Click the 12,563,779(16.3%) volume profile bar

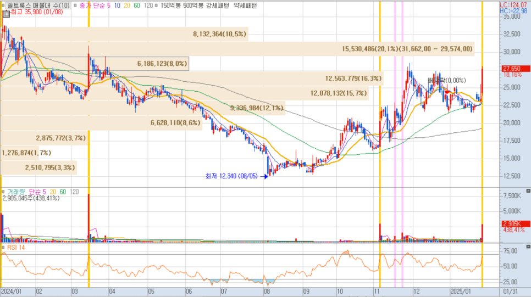click(192, 79)
